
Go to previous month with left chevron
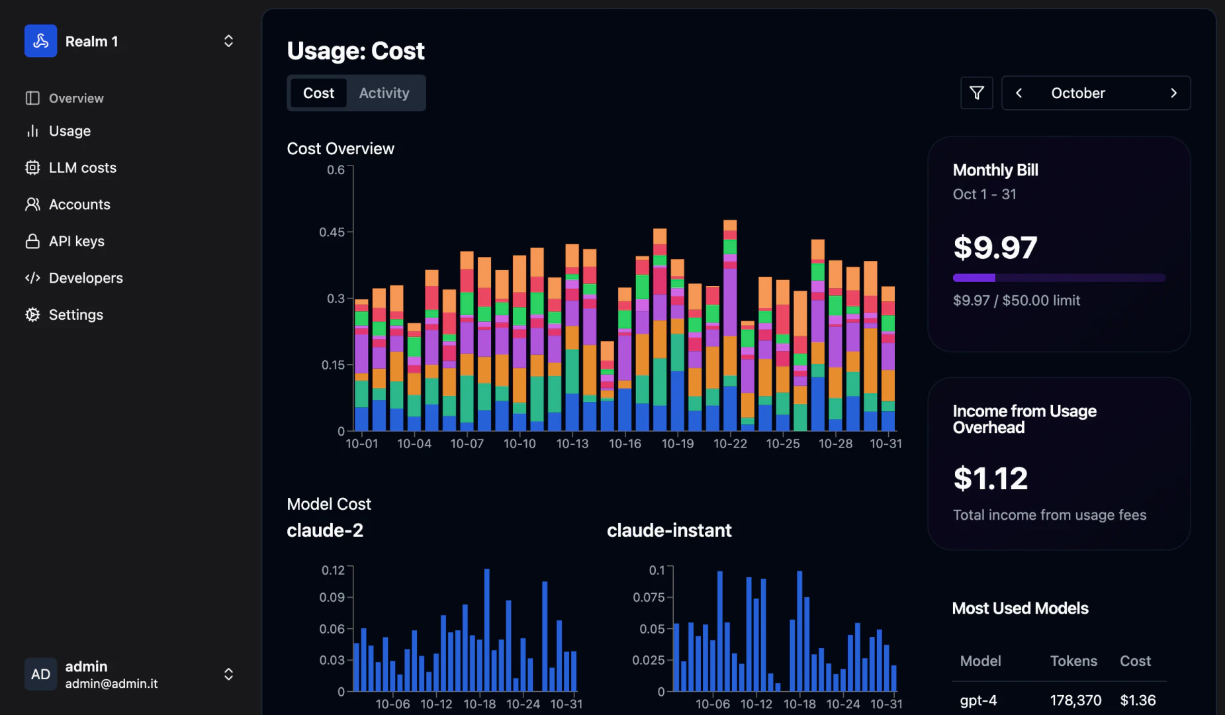[1019, 93]
